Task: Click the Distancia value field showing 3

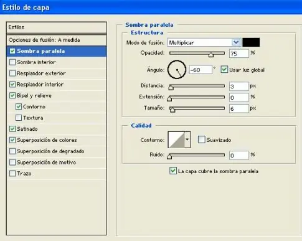Action: coord(239,86)
